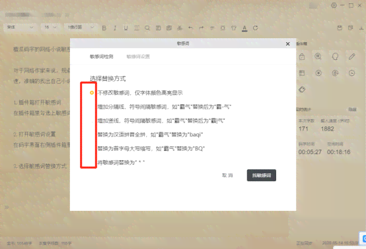
Task: Expand the side panel with the >> chevron
Action: (x=7, y=207)
